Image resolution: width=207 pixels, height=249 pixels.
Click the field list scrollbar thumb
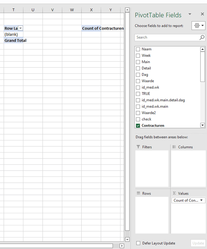[x=202, y=67]
